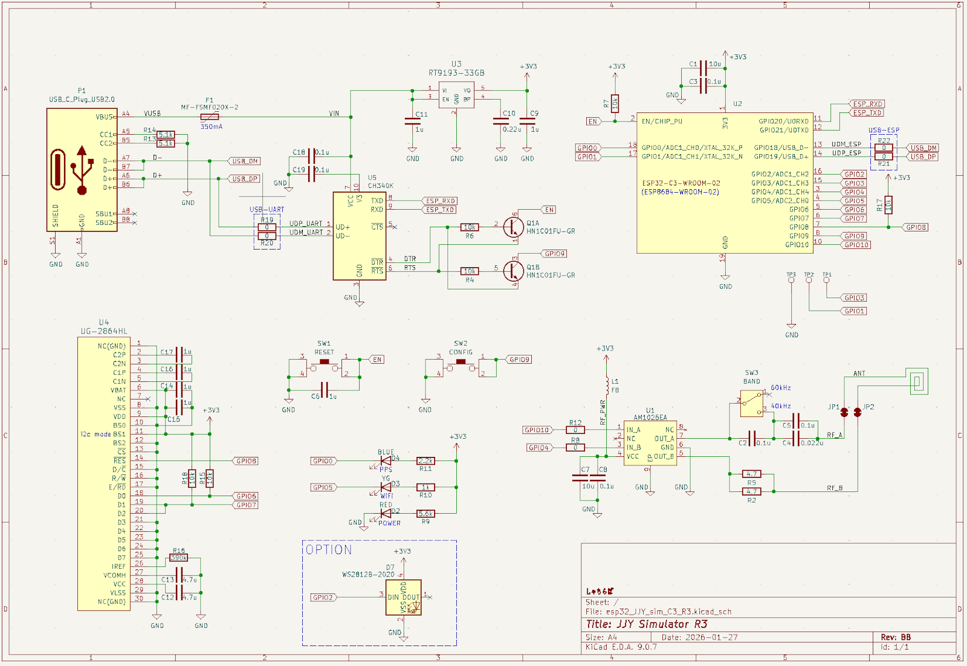
Task: Select the WS2812B-2020 LED D7 symbol
Action: 403,598
